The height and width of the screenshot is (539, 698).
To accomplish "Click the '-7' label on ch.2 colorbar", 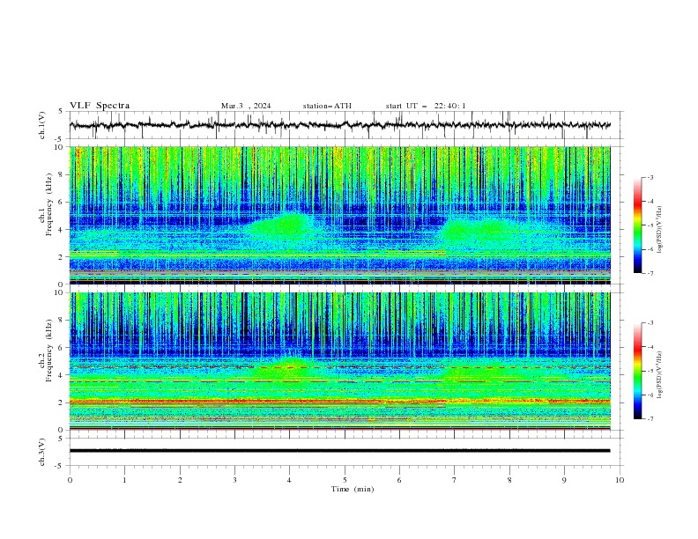I will [650, 418].
